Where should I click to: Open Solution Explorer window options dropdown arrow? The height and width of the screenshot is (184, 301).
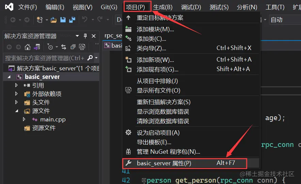pyautogui.click(x=77, y=36)
